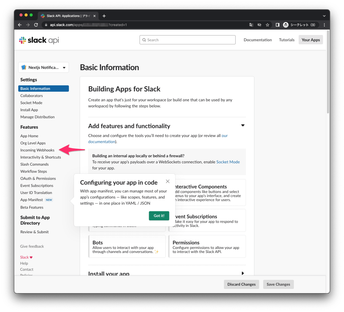The height and width of the screenshot is (312, 344).
Task: Open Manage Distribution
Action: tap(37, 117)
